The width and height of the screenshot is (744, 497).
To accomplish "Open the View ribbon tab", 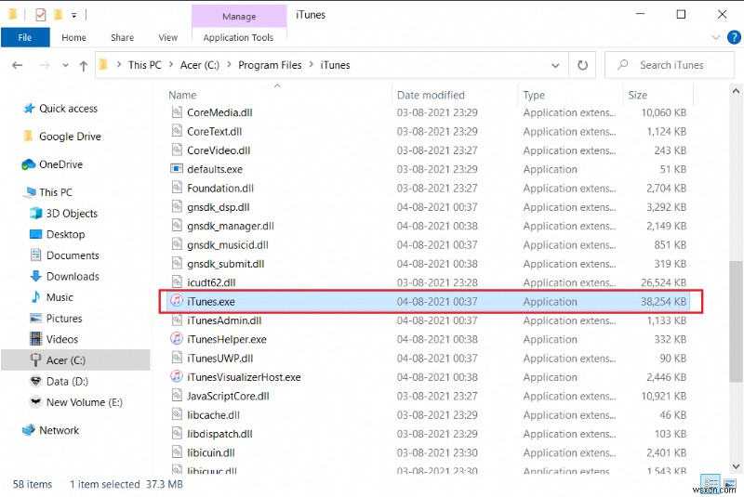I will pyautogui.click(x=167, y=38).
